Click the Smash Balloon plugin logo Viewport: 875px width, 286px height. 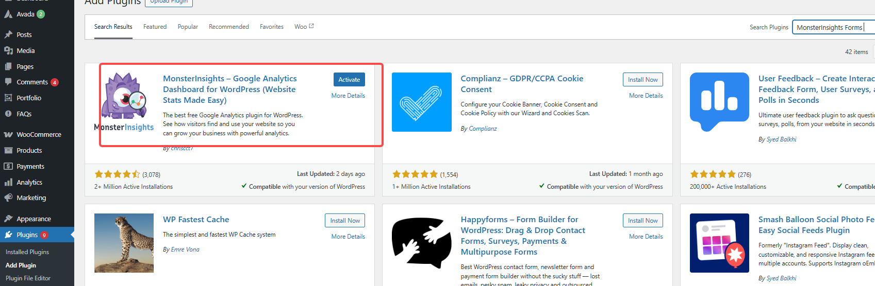tap(720, 243)
